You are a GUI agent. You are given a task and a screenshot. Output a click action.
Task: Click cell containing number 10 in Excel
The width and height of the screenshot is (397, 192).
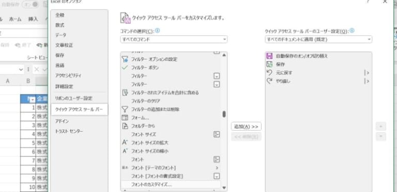pyautogui.click(x=28, y=187)
